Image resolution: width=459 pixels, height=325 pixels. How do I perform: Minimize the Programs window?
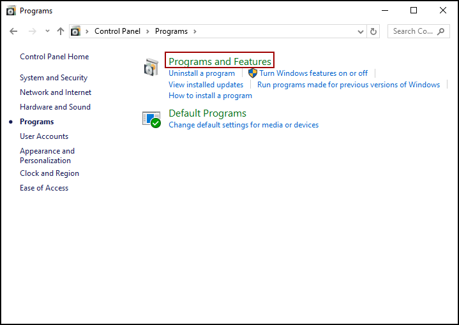[x=385, y=11]
